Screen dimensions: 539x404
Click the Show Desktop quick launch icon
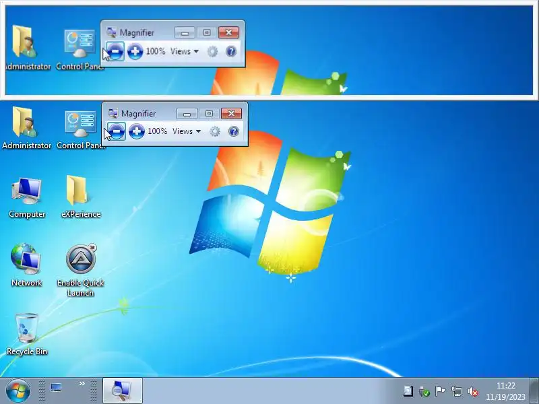(x=56, y=388)
